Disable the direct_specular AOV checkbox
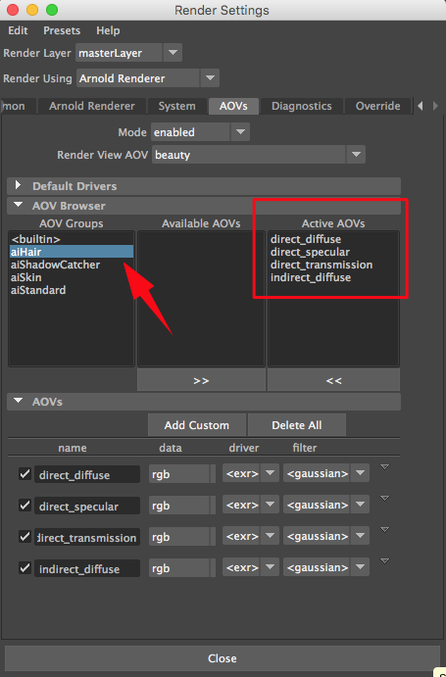Screen dimensions: 446x677 pos(25,506)
